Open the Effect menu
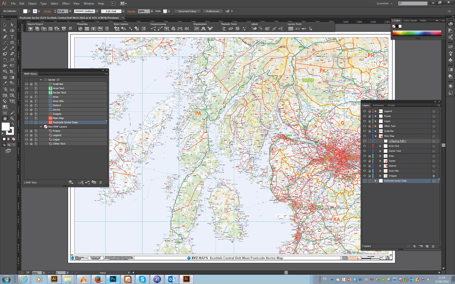 pyautogui.click(x=66, y=4)
